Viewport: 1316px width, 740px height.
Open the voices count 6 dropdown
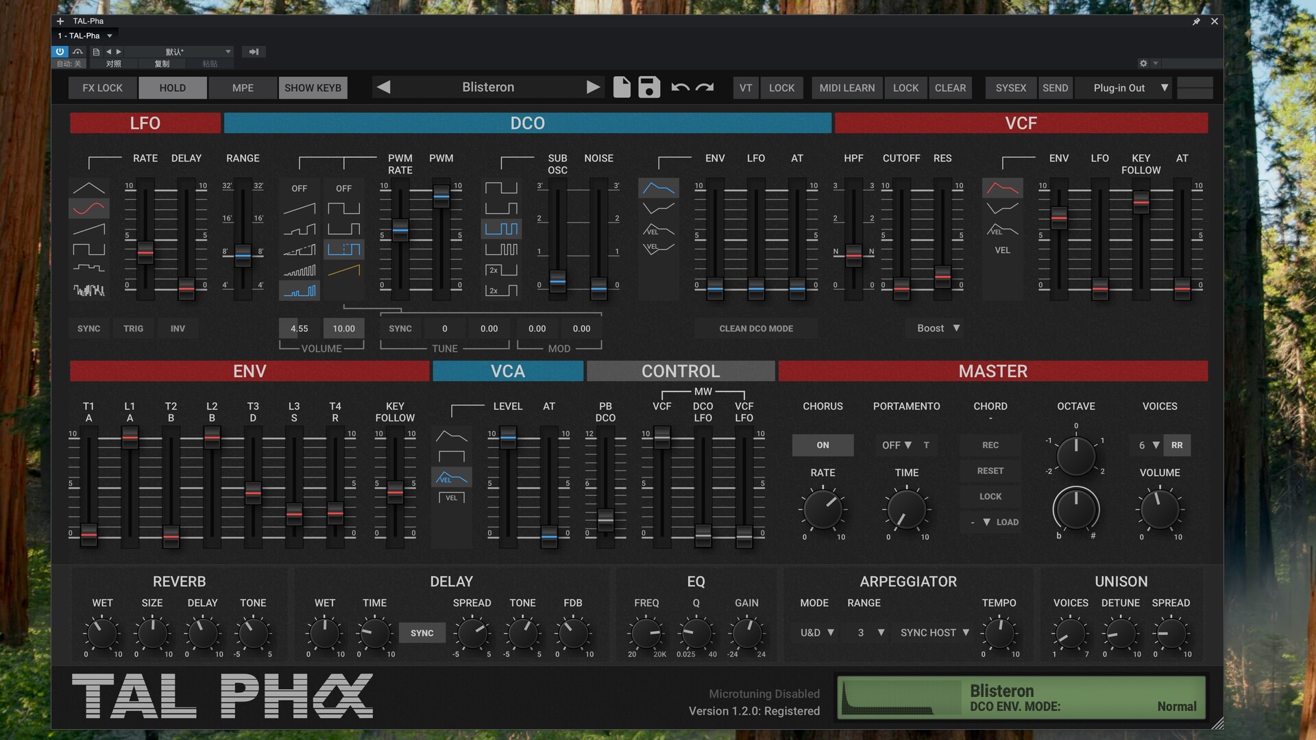[1148, 445]
